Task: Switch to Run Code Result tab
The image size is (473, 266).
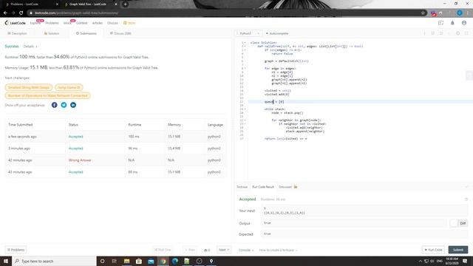Action: pyautogui.click(x=263, y=187)
